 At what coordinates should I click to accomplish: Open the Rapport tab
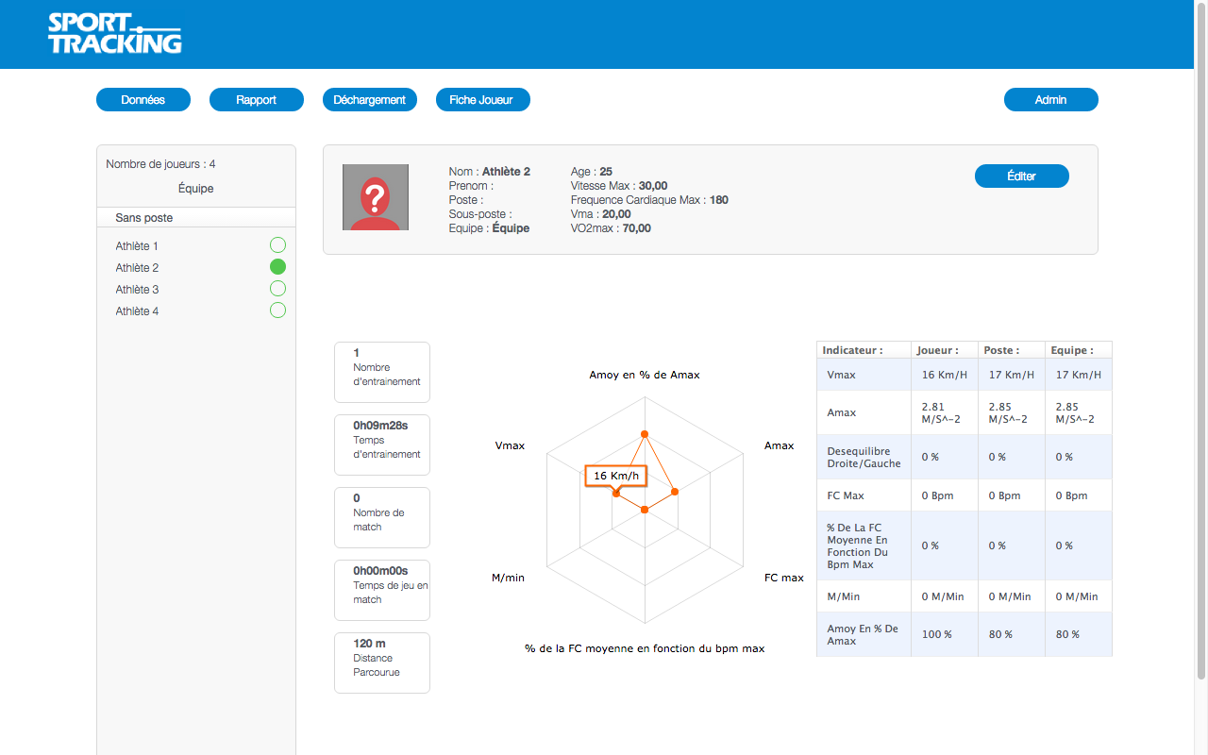point(257,100)
